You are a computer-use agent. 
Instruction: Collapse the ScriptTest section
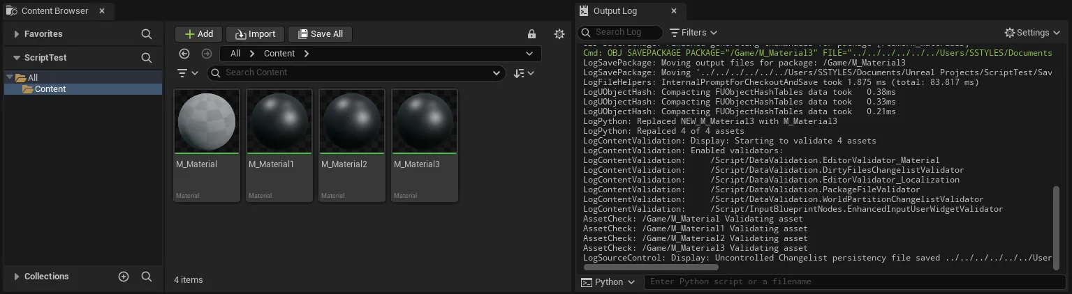pyautogui.click(x=17, y=58)
